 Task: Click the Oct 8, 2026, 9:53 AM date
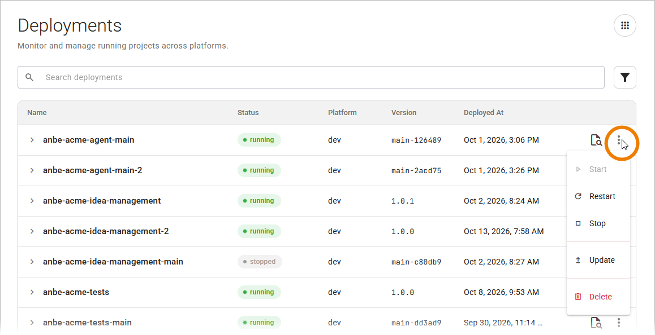coord(501,292)
